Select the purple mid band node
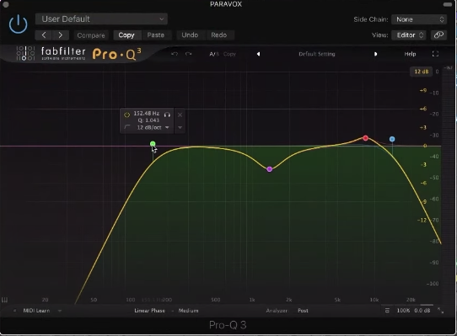 (x=269, y=169)
